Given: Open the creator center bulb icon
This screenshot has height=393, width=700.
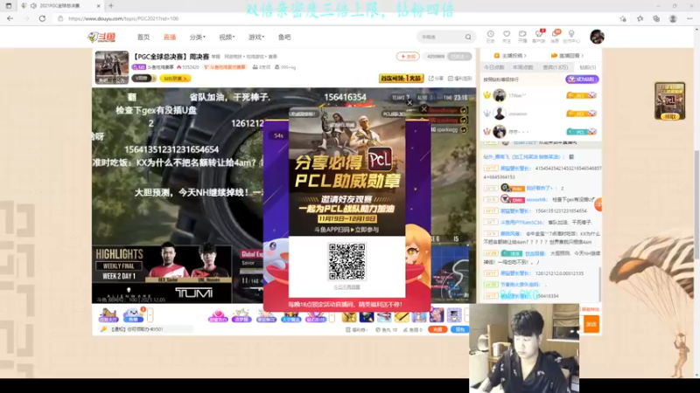Looking at the screenshot, I should pos(571,36).
